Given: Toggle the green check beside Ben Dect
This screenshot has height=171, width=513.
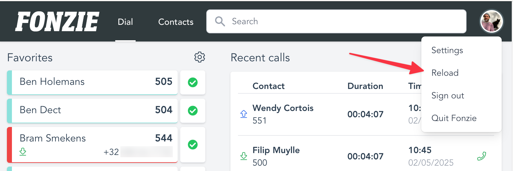Looking at the screenshot, I should [193, 111].
